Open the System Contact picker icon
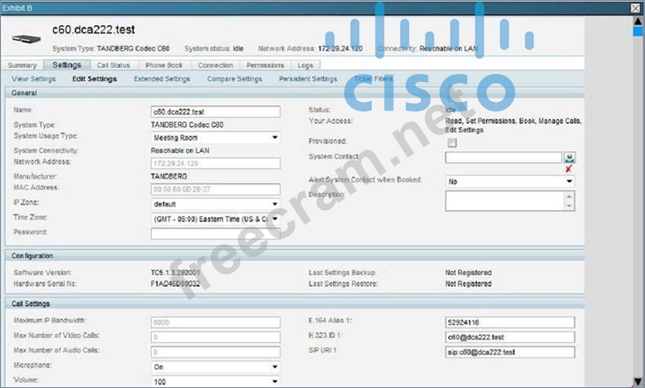Image resolution: width=645 pixels, height=388 pixels. click(569, 157)
